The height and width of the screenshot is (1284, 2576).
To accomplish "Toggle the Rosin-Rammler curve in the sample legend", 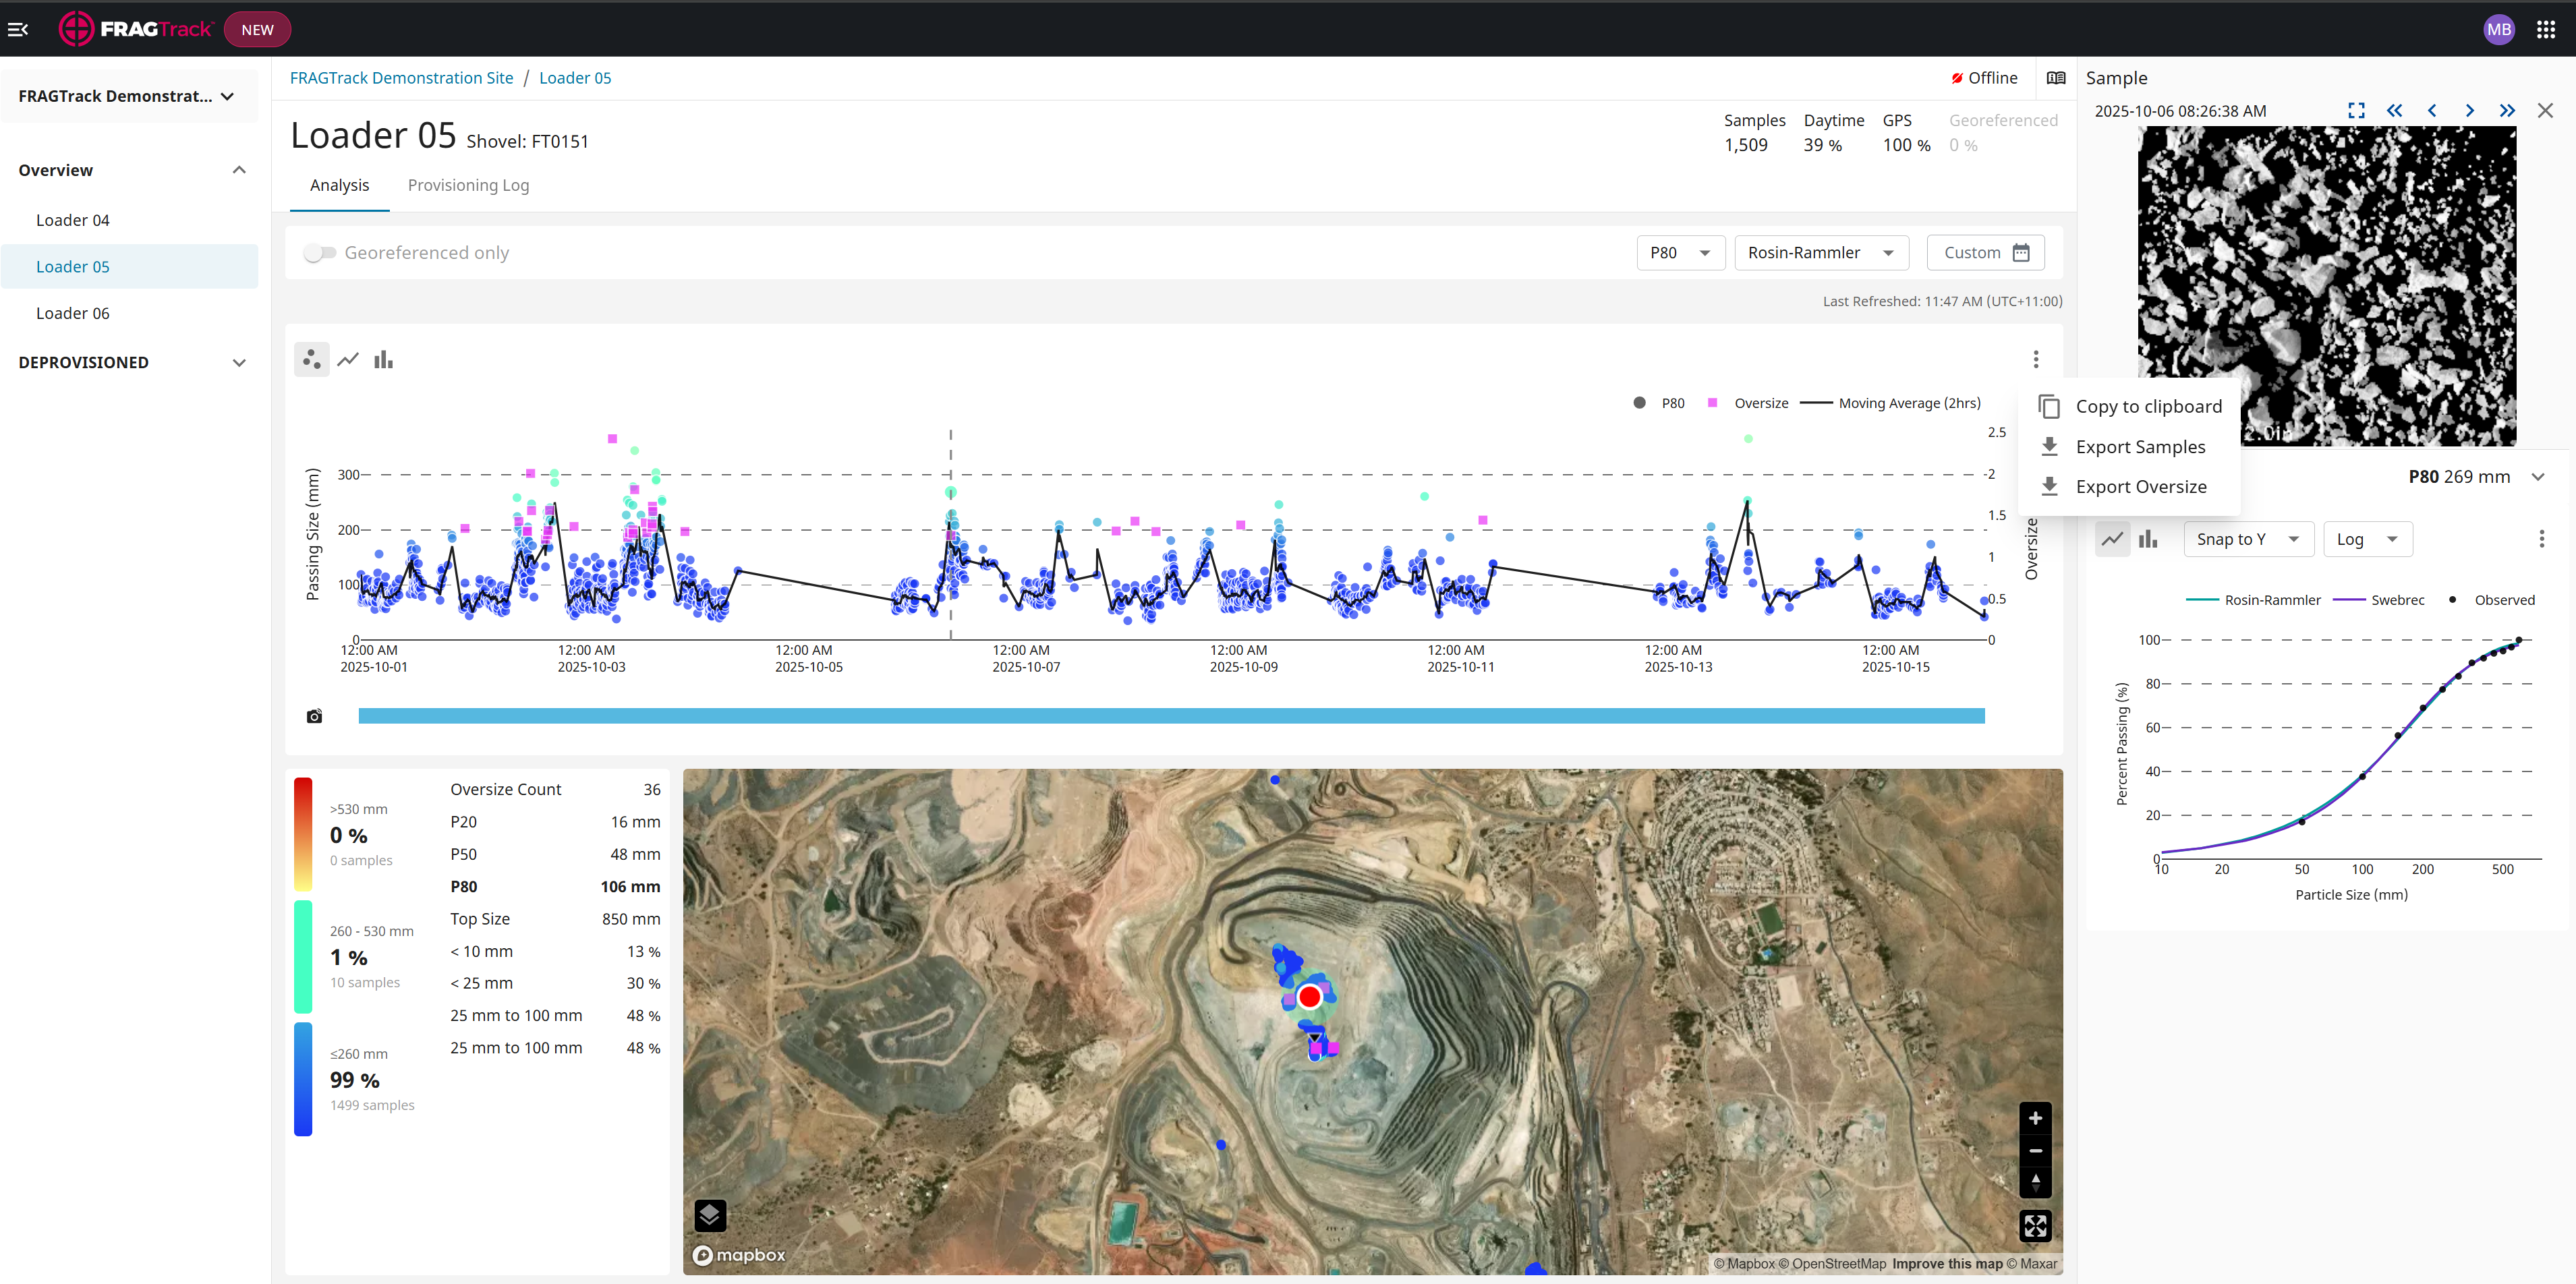I will point(2253,600).
